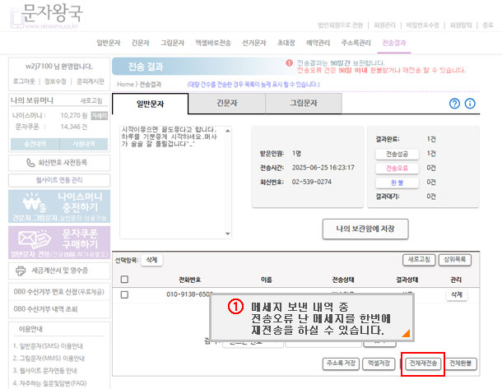Click the red alert notice icon
Screen dimensions: 502x389
click(289, 63)
